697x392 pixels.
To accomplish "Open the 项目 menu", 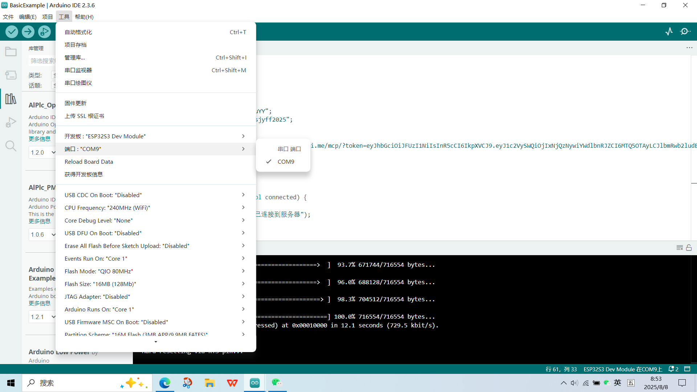I will pyautogui.click(x=47, y=17).
